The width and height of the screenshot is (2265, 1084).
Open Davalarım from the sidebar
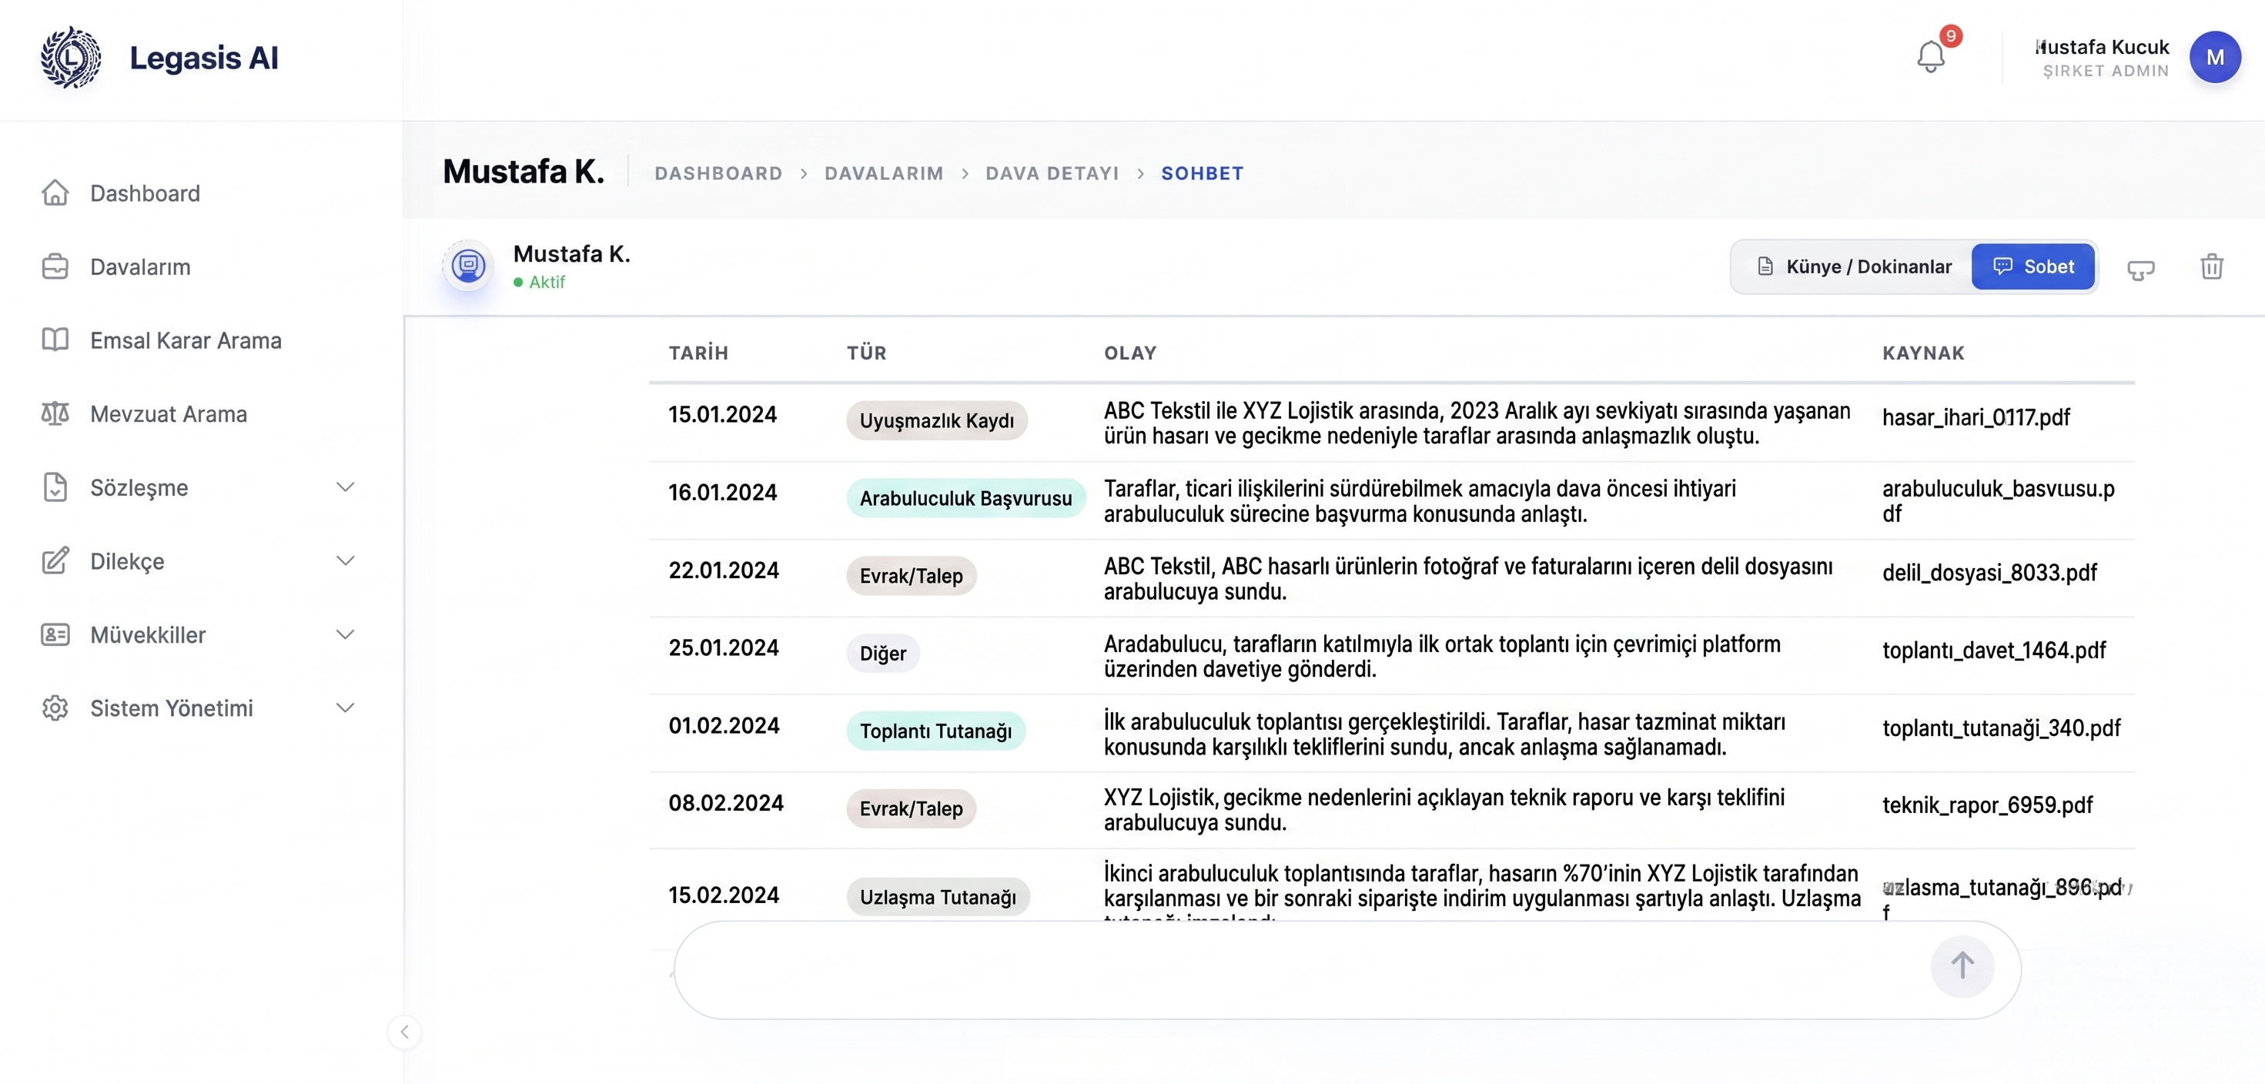pyautogui.click(x=140, y=266)
